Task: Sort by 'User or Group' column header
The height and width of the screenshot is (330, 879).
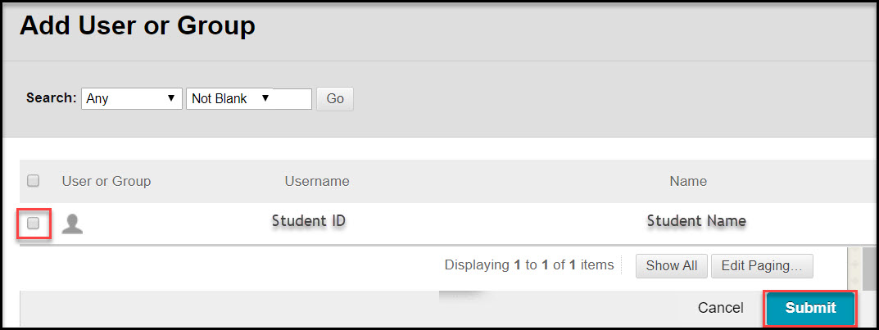Action: (106, 181)
